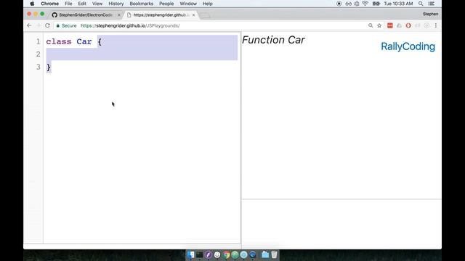Open the Apple menu
The width and height of the screenshot is (465, 261).
pyautogui.click(x=32, y=4)
